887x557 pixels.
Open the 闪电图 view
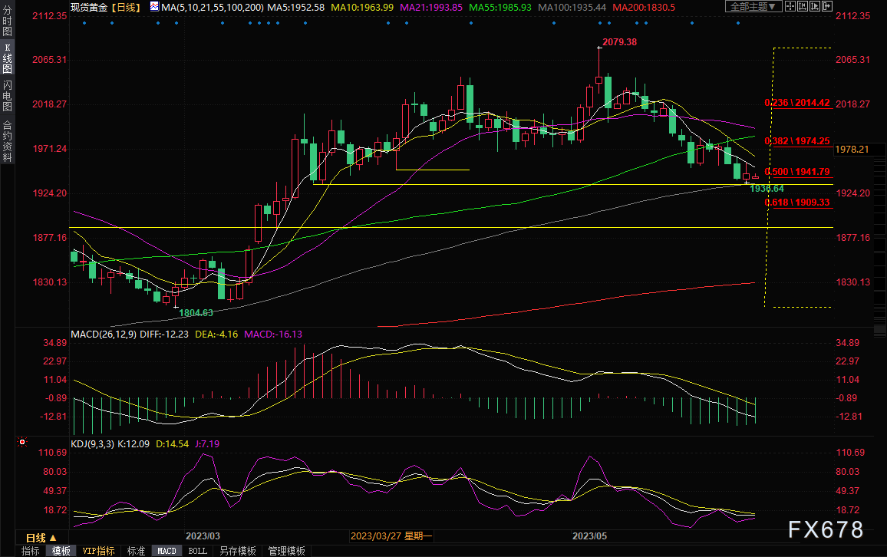tap(7, 95)
